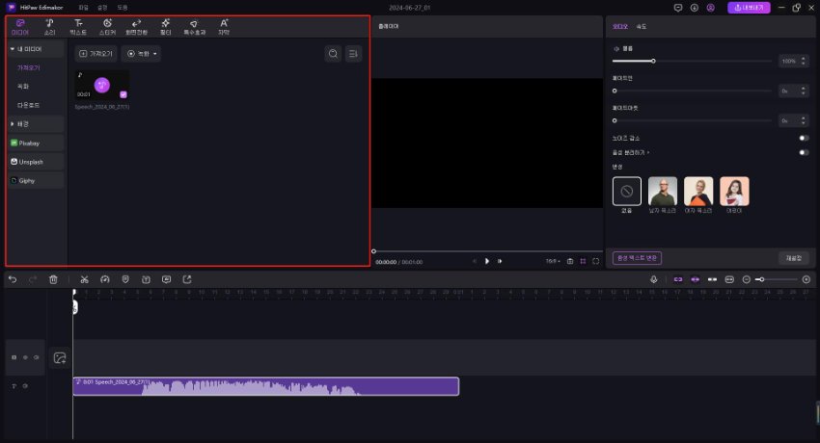The width and height of the screenshot is (820, 443).
Task: Click the split scissors tool in timeline toolbar
Action: [x=85, y=279]
